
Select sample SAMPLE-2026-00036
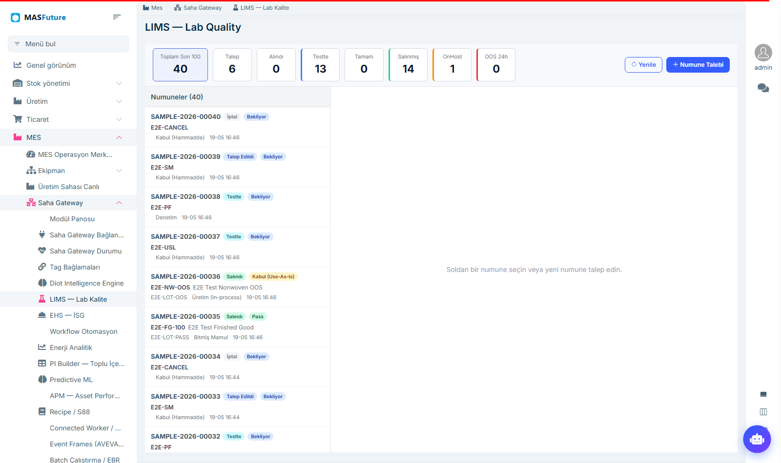pyautogui.click(x=238, y=287)
